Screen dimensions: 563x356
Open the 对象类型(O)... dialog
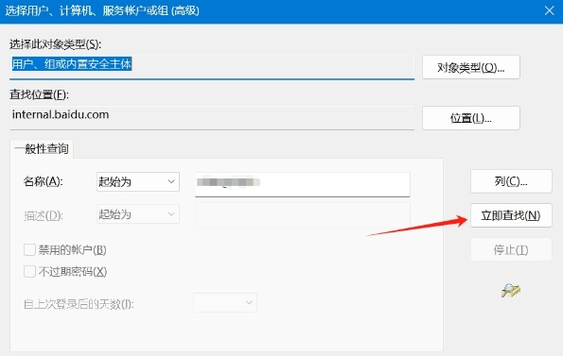click(x=470, y=67)
